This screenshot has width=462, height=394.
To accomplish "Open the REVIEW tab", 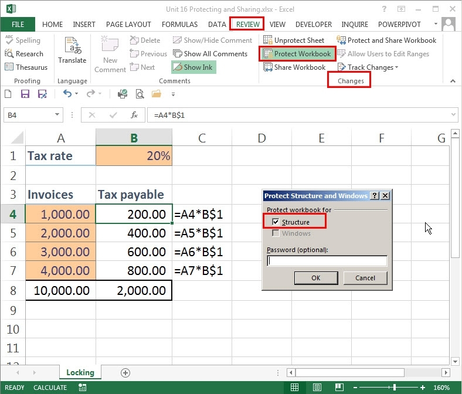I will tap(248, 25).
